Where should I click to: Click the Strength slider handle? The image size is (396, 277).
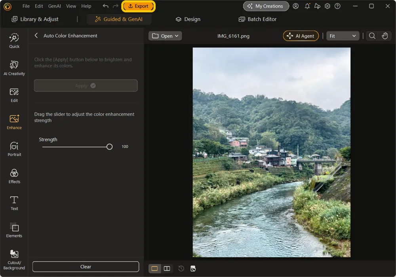[109, 146]
